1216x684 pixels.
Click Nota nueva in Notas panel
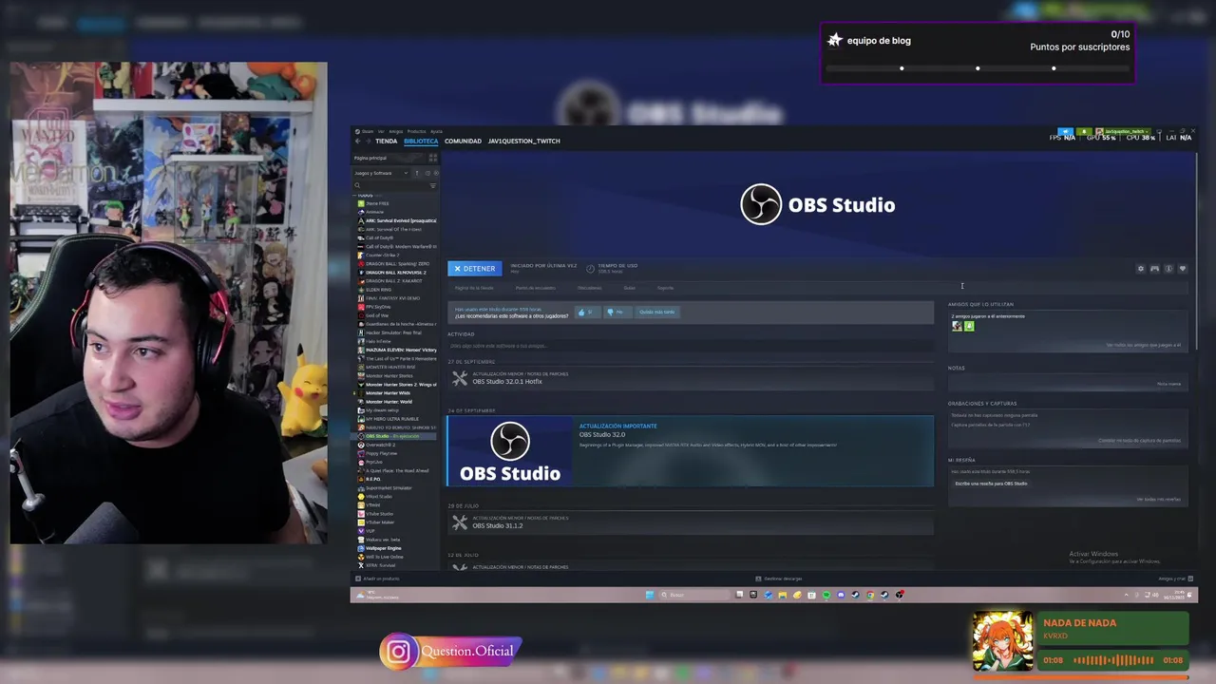(x=1168, y=384)
